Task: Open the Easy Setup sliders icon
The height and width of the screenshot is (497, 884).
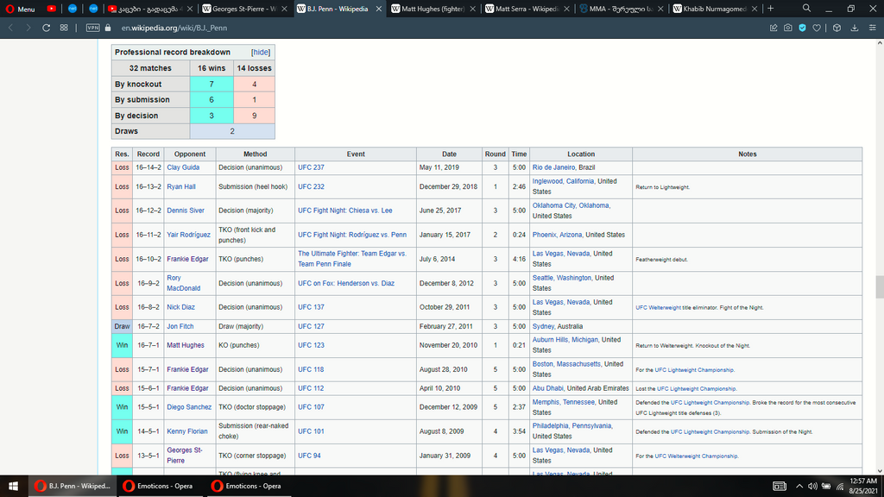Action: click(x=872, y=28)
